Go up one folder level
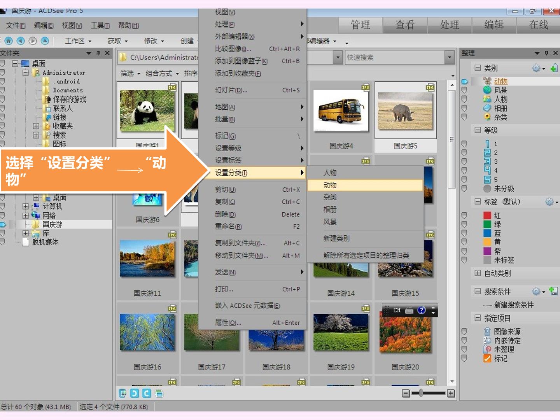The height and width of the screenshot is (420, 560). 45,40
